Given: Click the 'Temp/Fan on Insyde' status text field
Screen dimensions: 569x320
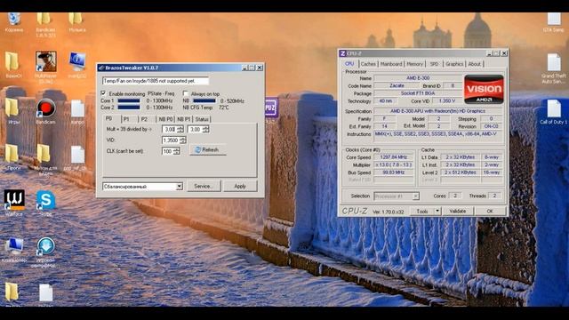Looking at the screenshot, I should point(156,81).
